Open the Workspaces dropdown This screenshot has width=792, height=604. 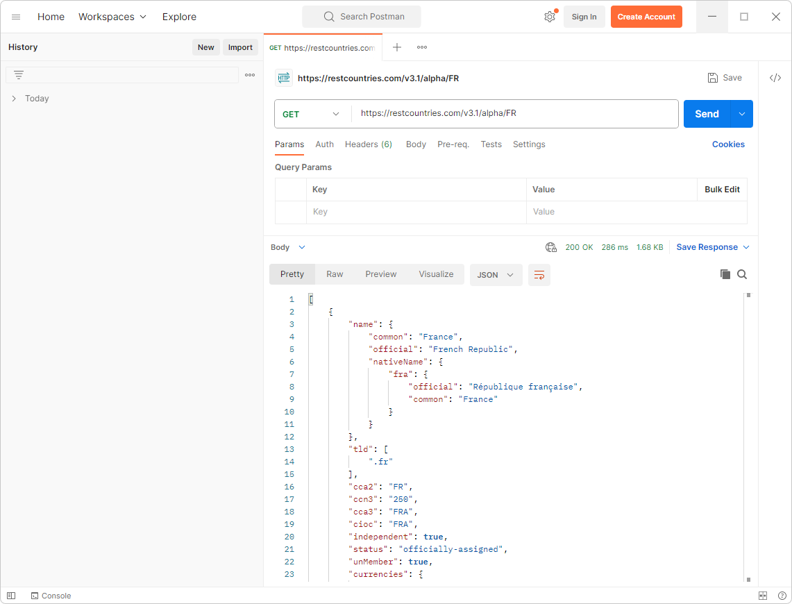click(x=112, y=17)
